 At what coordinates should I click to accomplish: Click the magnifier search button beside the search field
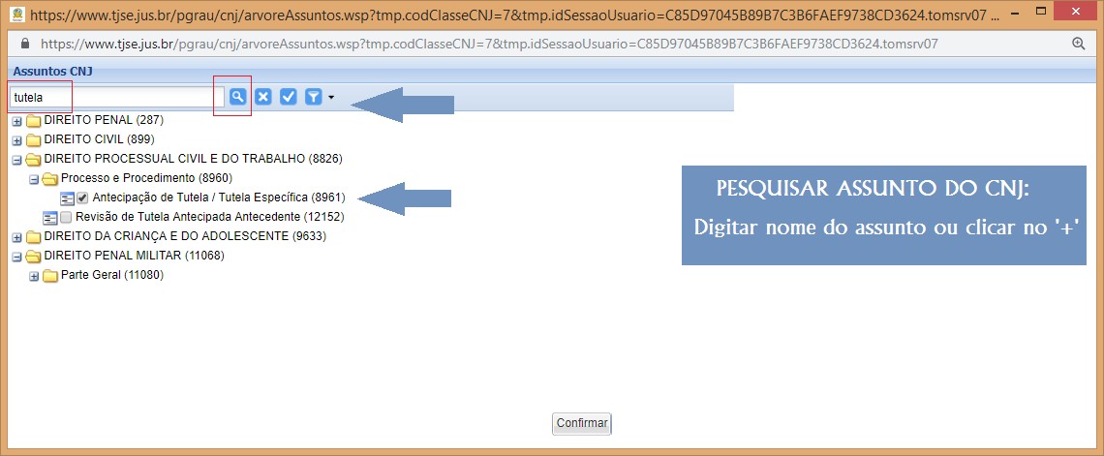coord(238,97)
